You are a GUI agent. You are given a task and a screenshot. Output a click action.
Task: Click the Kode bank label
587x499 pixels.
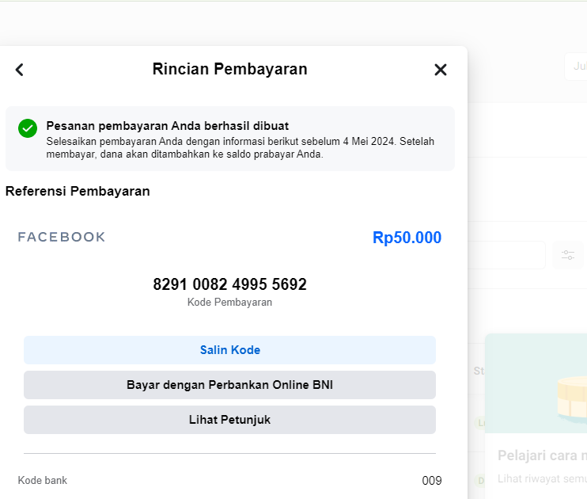pyautogui.click(x=42, y=481)
